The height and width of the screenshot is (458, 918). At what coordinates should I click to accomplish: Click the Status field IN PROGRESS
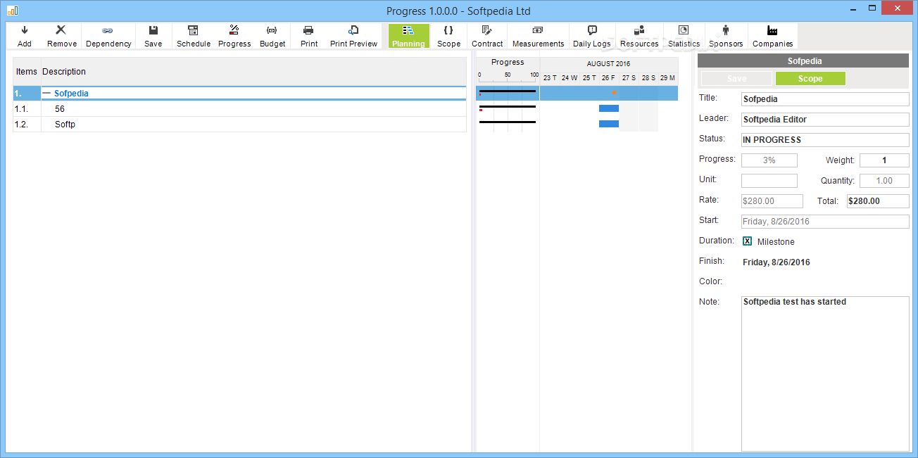point(825,140)
